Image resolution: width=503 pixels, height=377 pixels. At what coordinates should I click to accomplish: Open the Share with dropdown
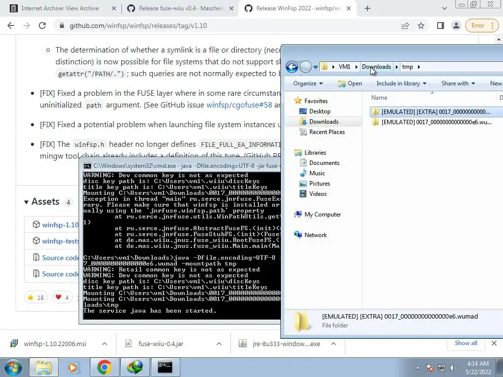pos(458,83)
